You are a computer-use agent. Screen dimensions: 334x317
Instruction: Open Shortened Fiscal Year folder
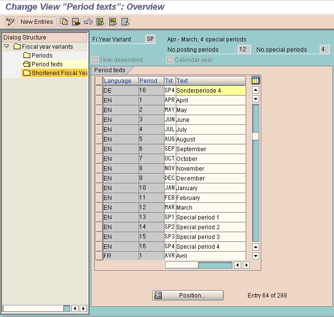point(55,73)
